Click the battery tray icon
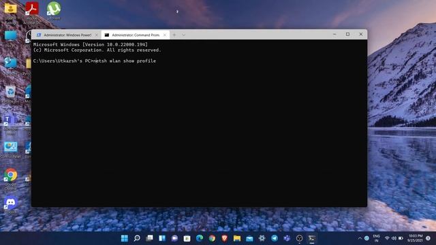This screenshot has width=436, height=245. [x=401, y=238]
